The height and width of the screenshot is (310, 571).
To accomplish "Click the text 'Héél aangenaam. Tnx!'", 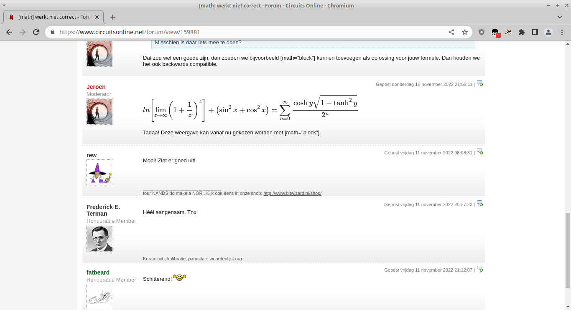I will [170, 212].
